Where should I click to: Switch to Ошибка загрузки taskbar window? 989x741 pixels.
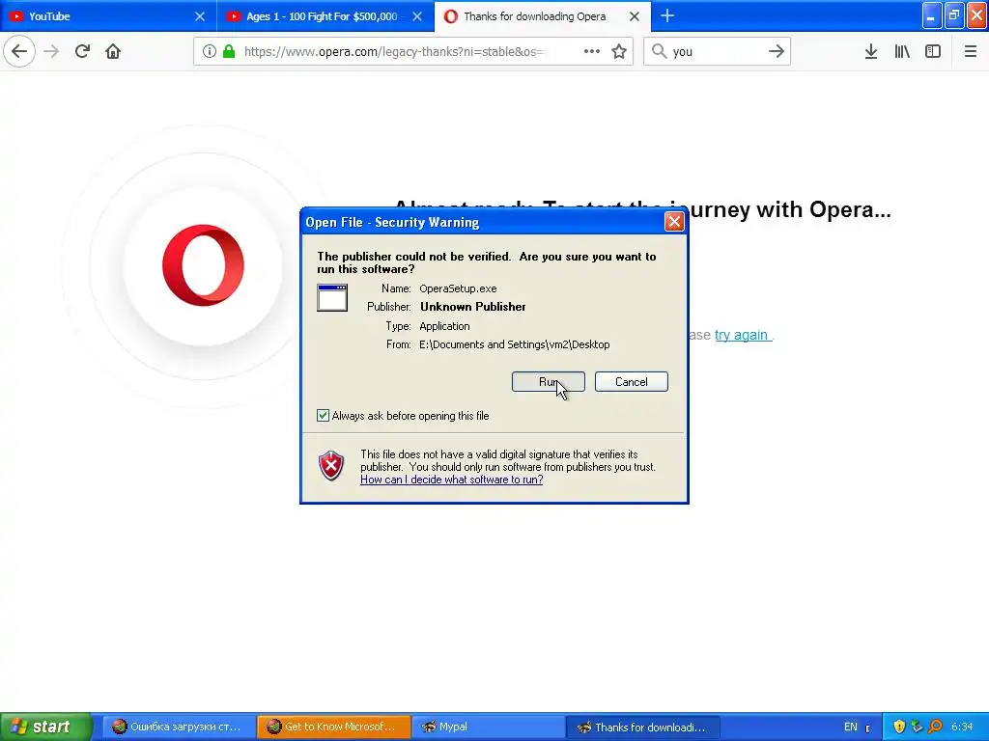tap(179, 727)
